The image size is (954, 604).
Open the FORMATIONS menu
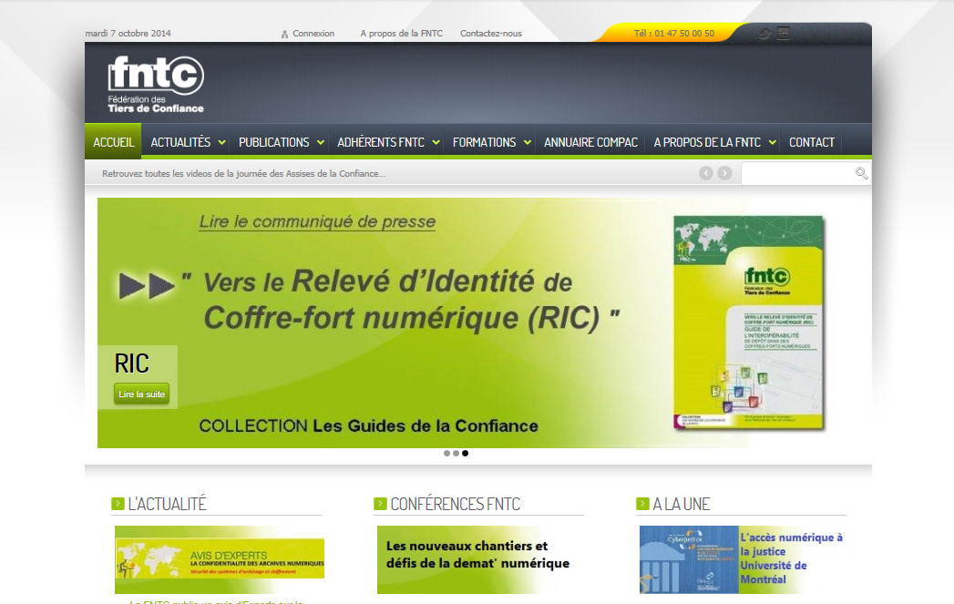point(485,142)
